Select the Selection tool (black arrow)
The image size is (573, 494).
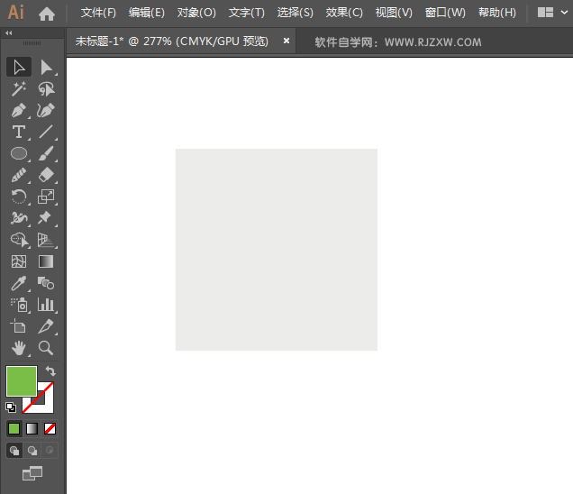click(x=19, y=67)
